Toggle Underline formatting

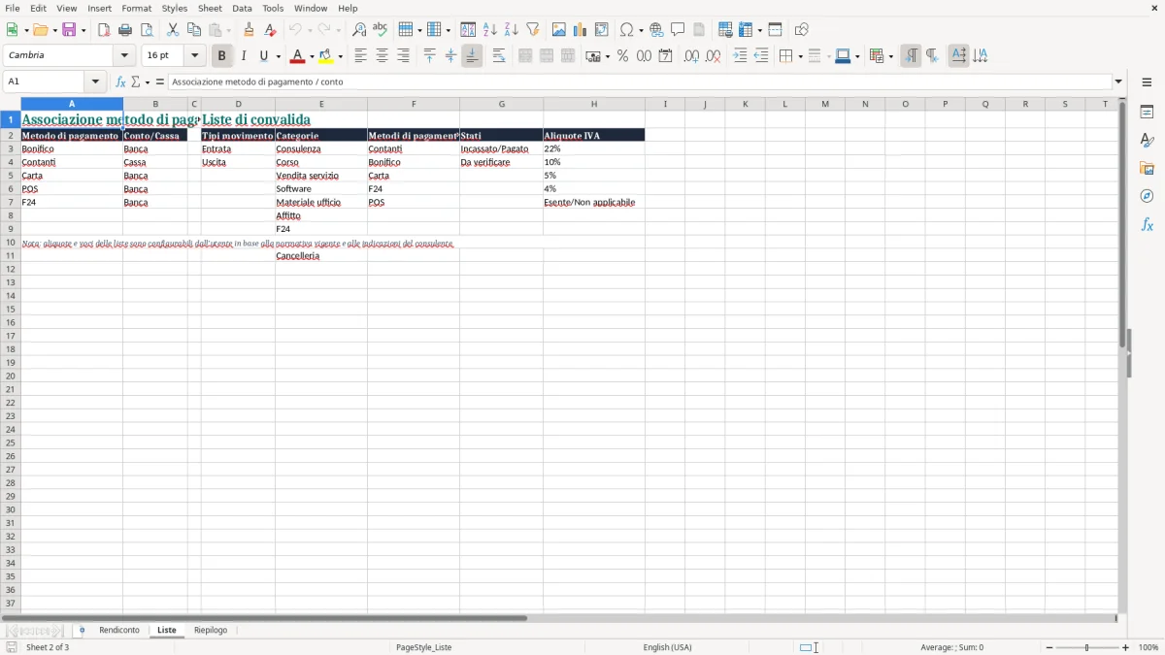coord(263,56)
